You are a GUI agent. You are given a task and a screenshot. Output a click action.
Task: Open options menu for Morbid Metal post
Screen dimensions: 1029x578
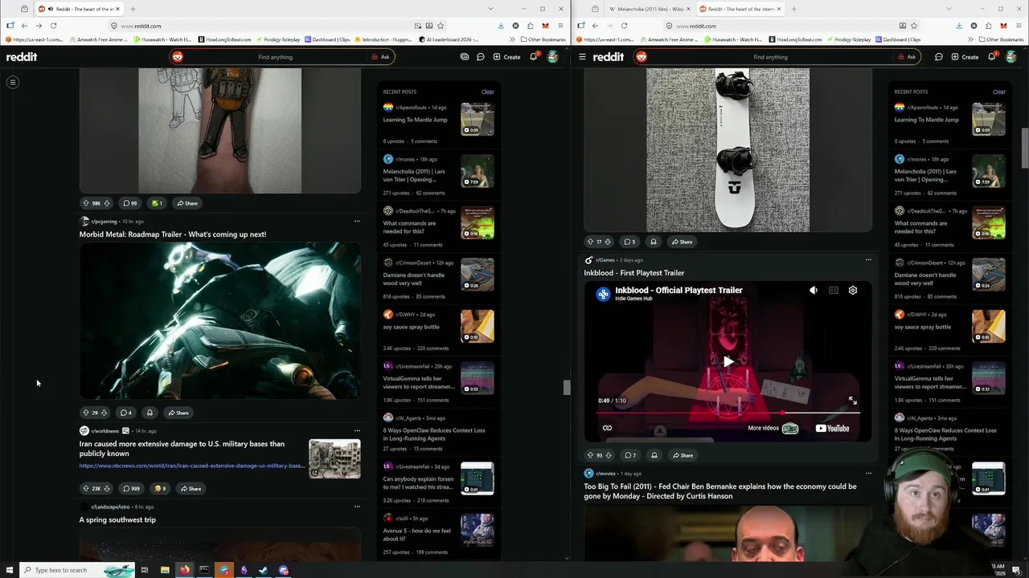point(357,222)
